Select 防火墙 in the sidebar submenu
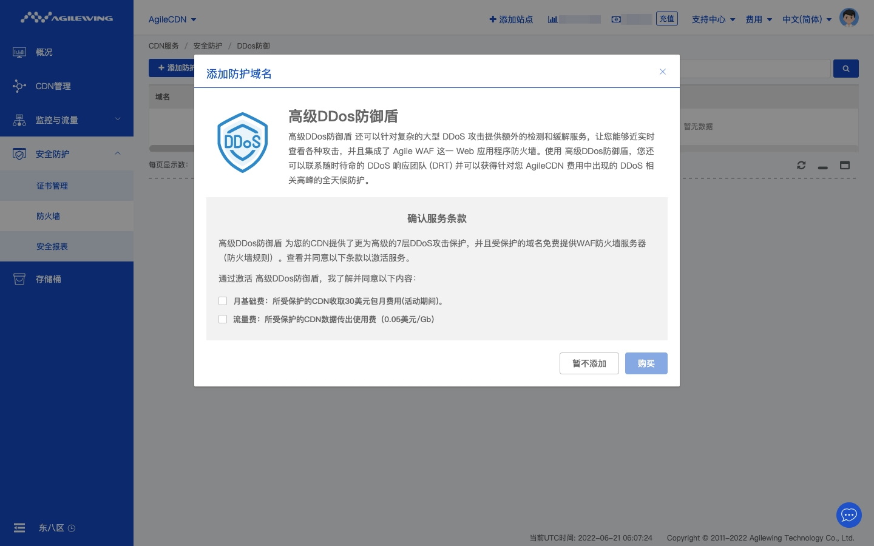This screenshot has width=874, height=546. coord(48,216)
